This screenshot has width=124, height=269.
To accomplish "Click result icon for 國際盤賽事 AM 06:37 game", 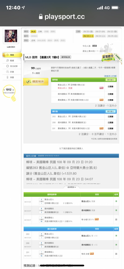I will [x=116, y=220].
